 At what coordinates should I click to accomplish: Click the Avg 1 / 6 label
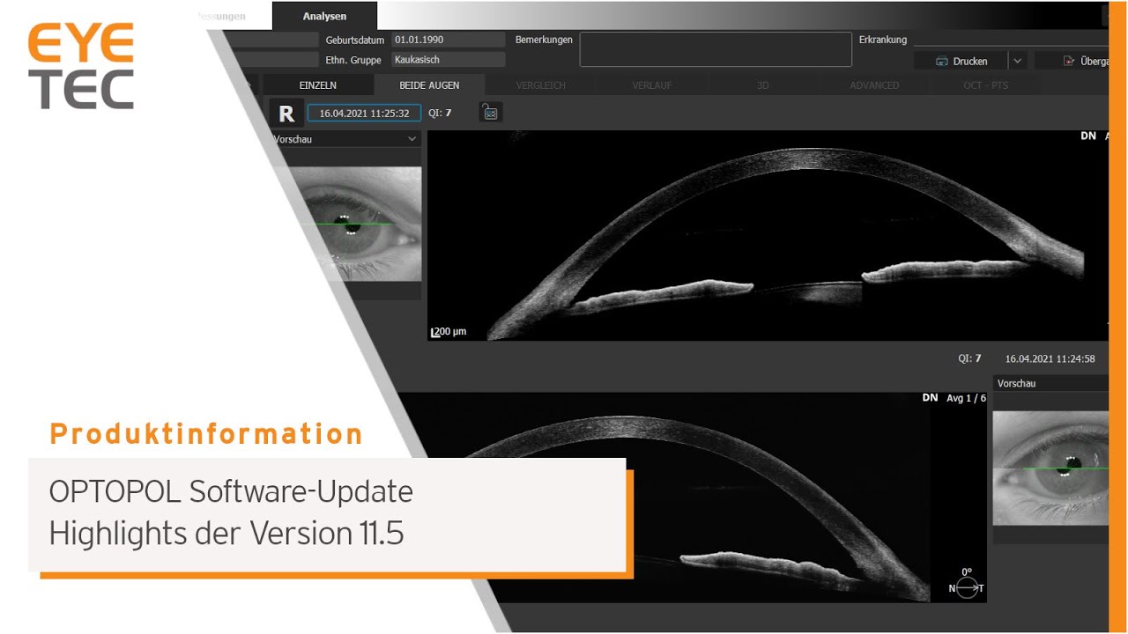[x=966, y=398]
